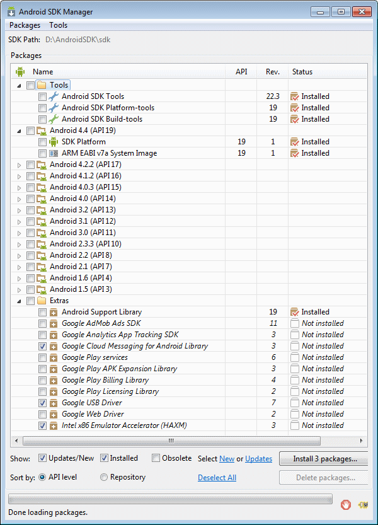Screen dimensions: 378x525
Task: Uncheck the Google USB Driver checkbox
Action: [42, 403]
